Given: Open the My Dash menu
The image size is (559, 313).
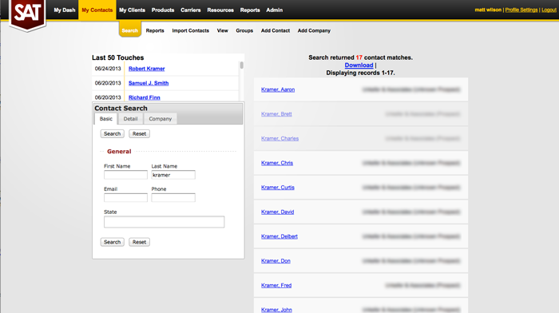Looking at the screenshot, I should pyautogui.click(x=65, y=10).
